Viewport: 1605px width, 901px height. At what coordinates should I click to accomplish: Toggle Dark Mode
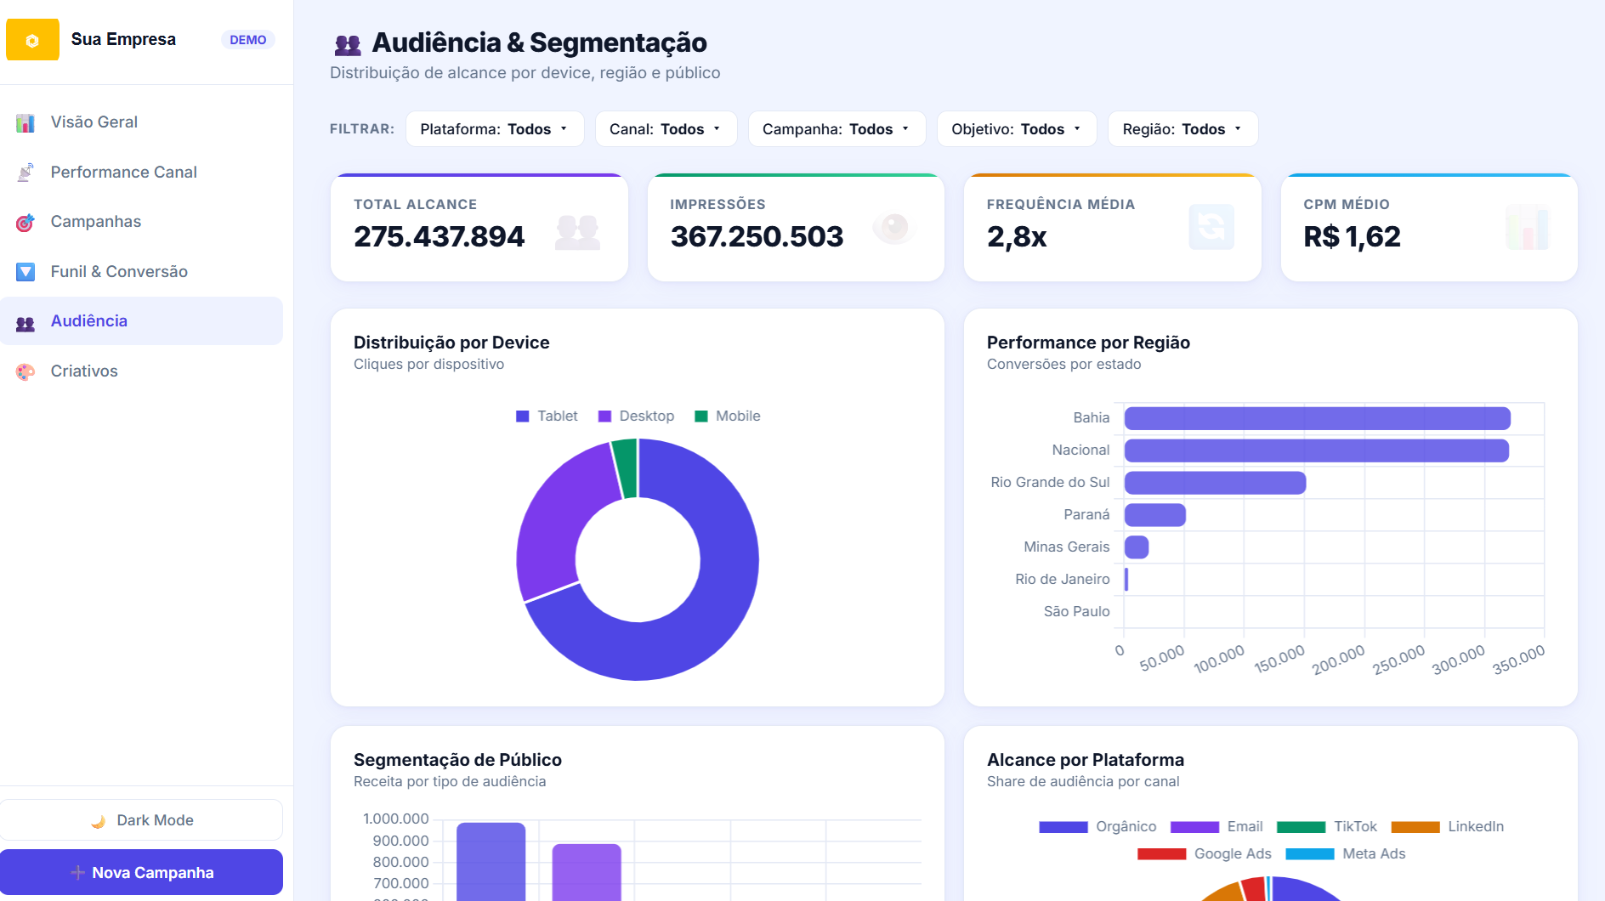pos(141,820)
